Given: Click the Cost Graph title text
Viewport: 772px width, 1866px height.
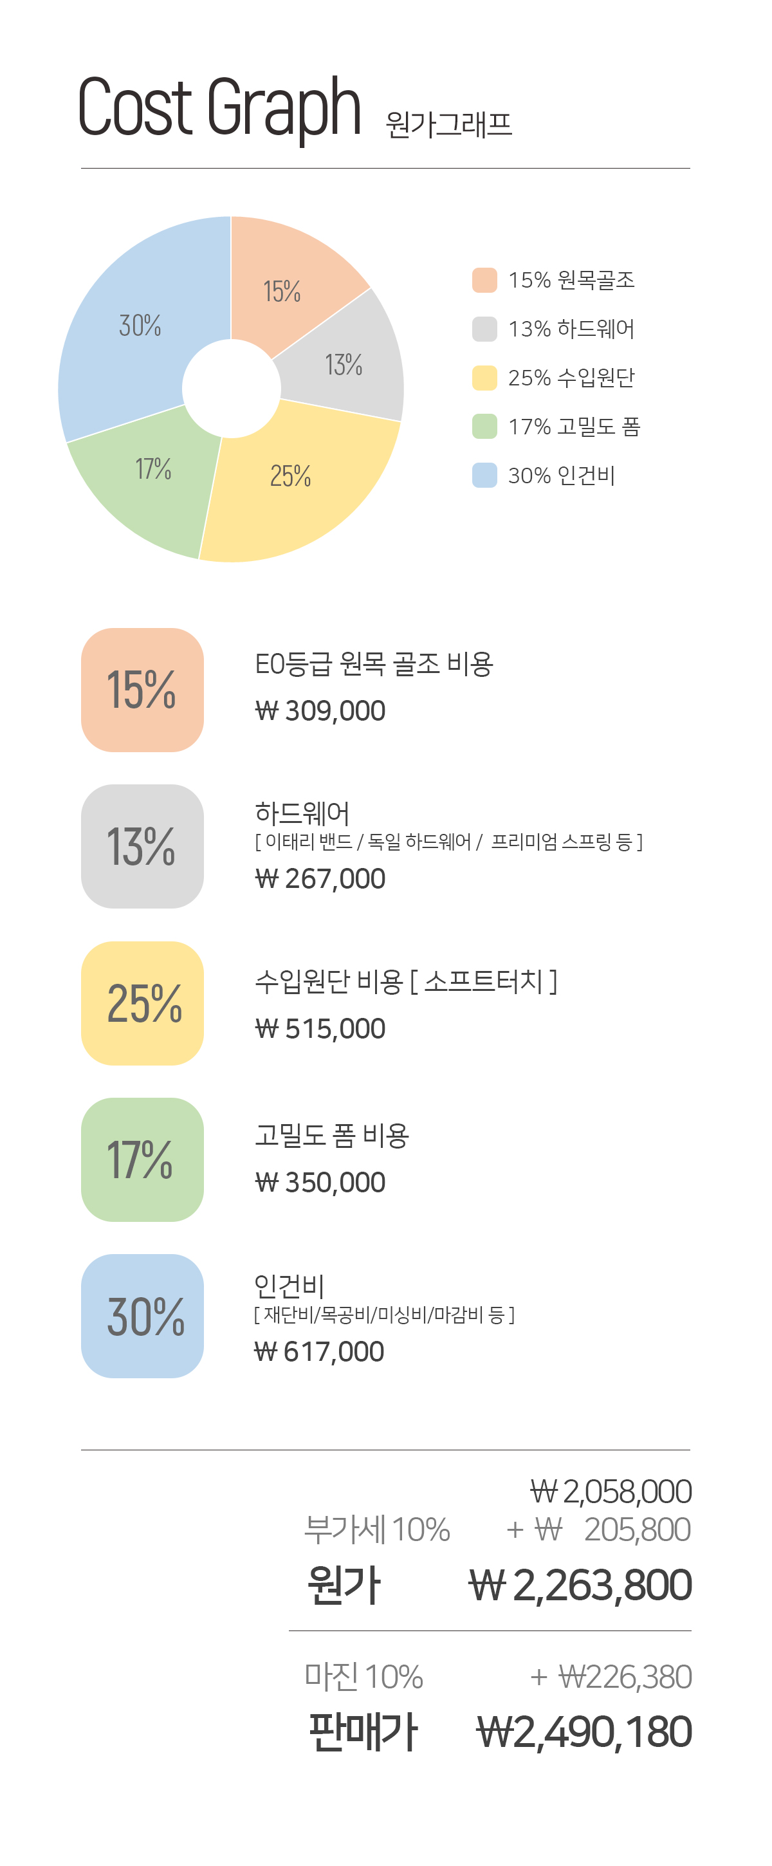Looking at the screenshot, I should tap(219, 109).
